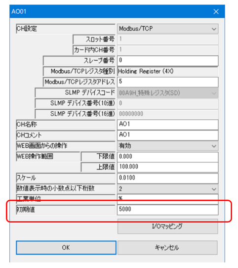Screen dimensions: 238x268
Task: Select the Modbus/TCPレジスタアドレス field
Action: 168,82
